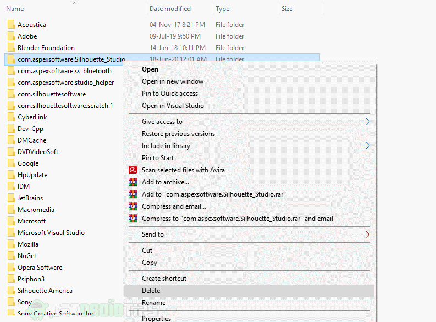436x322 pixels.
Task: Click the File folder type of Acoustica
Action: click(230, 24)
